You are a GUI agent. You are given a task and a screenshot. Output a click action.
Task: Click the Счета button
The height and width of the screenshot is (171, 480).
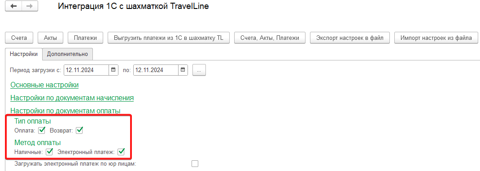[x=19, y=38]
